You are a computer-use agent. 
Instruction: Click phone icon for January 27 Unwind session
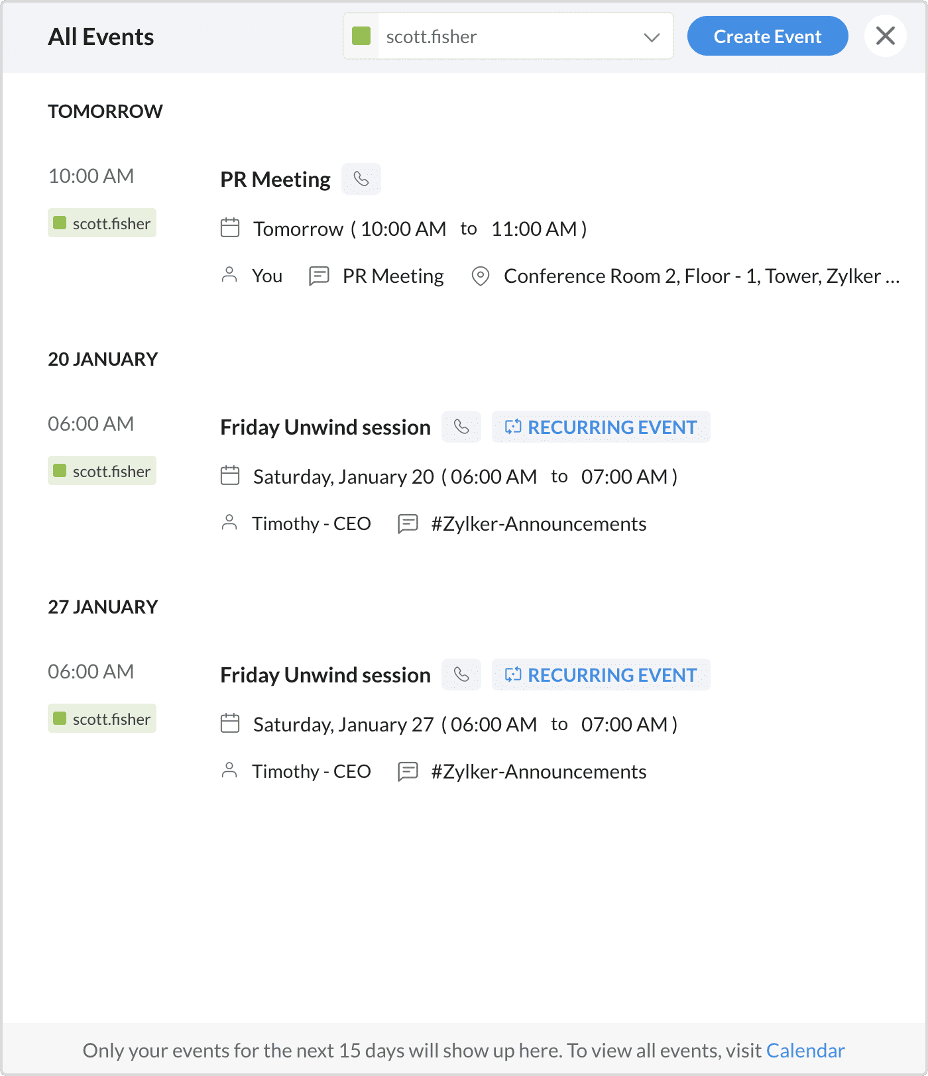click(461, 674)
